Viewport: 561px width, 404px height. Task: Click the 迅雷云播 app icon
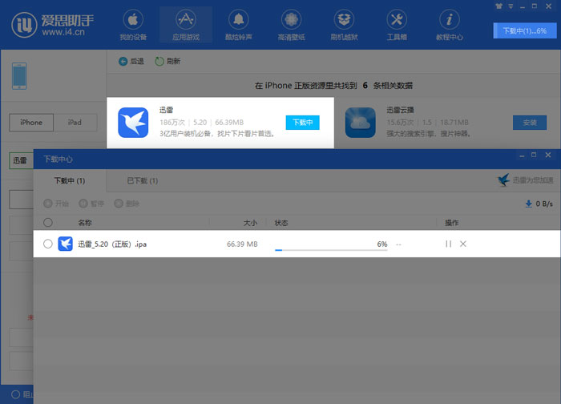pyautogui.click(x=361, y=123)
